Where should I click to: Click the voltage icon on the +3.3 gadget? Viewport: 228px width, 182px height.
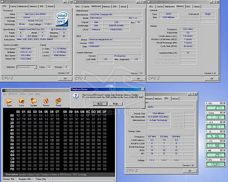click(207, 122)
